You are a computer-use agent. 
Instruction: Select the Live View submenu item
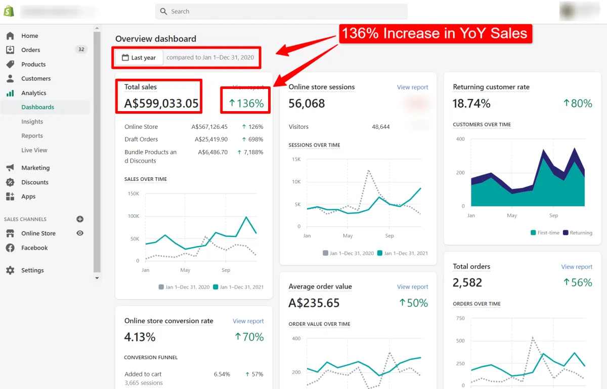tap(34, 150)
